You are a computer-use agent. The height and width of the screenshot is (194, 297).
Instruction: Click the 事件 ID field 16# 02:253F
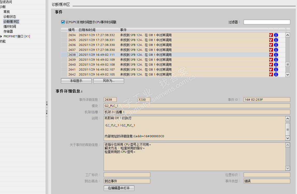[267, 100]
